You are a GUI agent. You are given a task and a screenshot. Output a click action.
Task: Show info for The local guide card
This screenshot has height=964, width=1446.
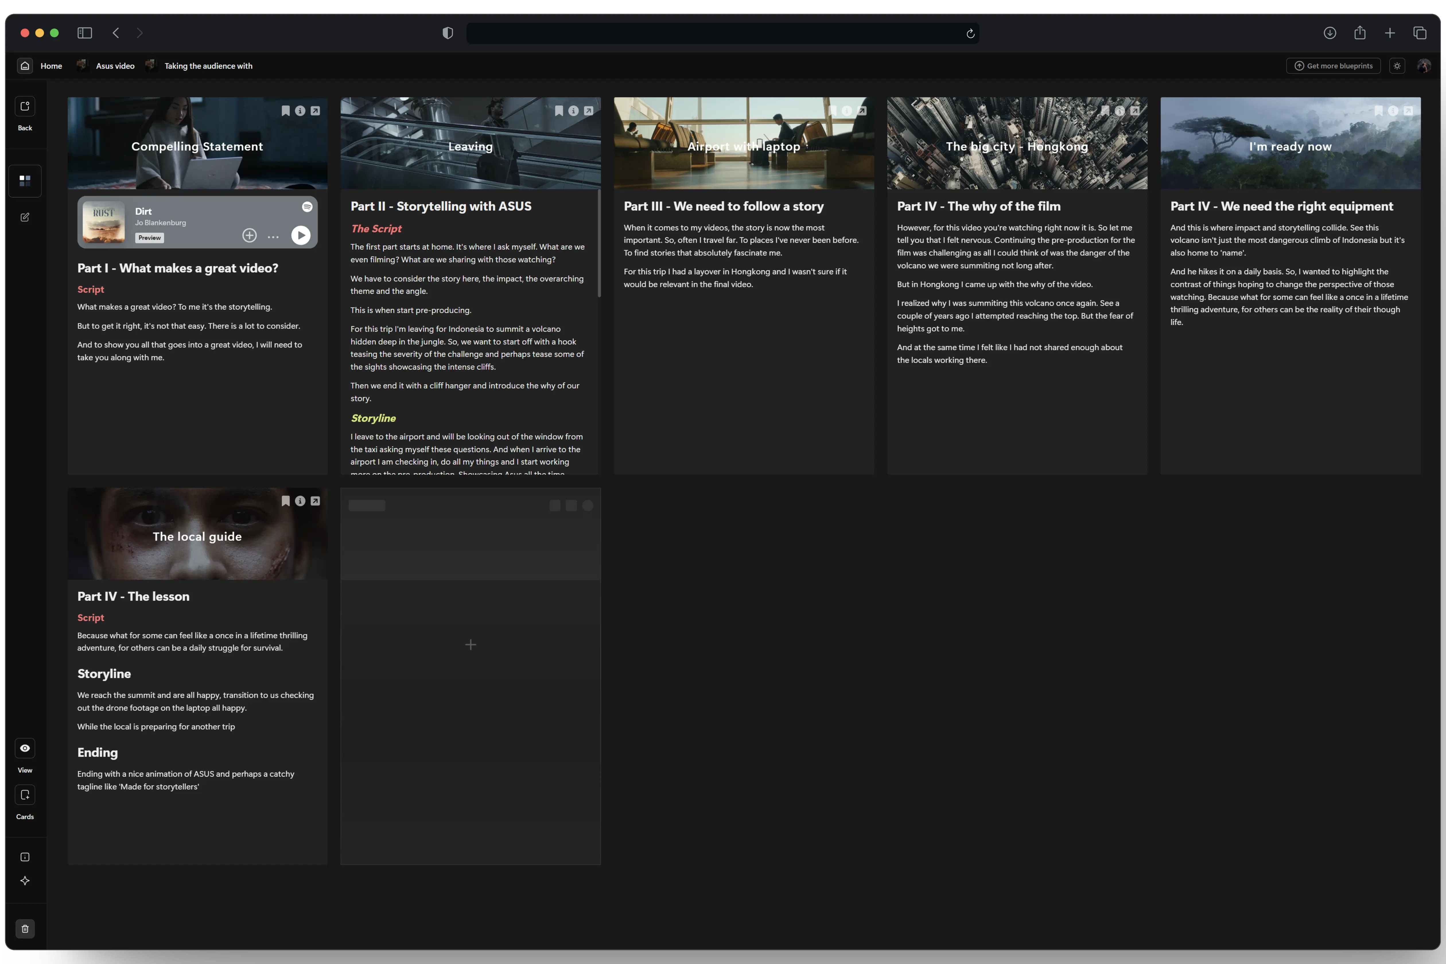(x=300, y=501)
